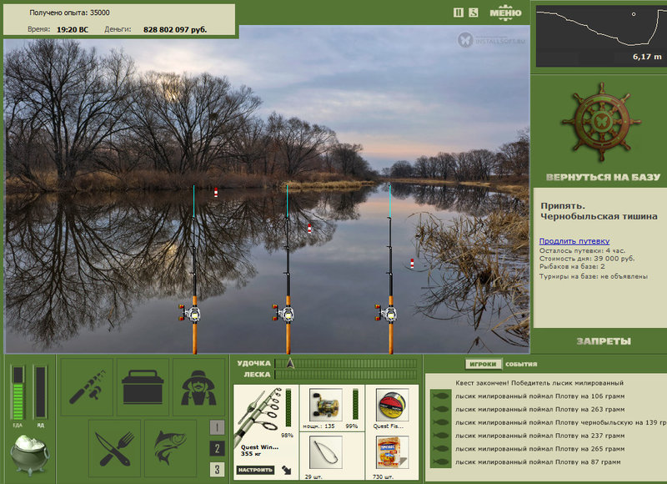
Task: Open the tackle box inventory icon
Action: [143, 387]
